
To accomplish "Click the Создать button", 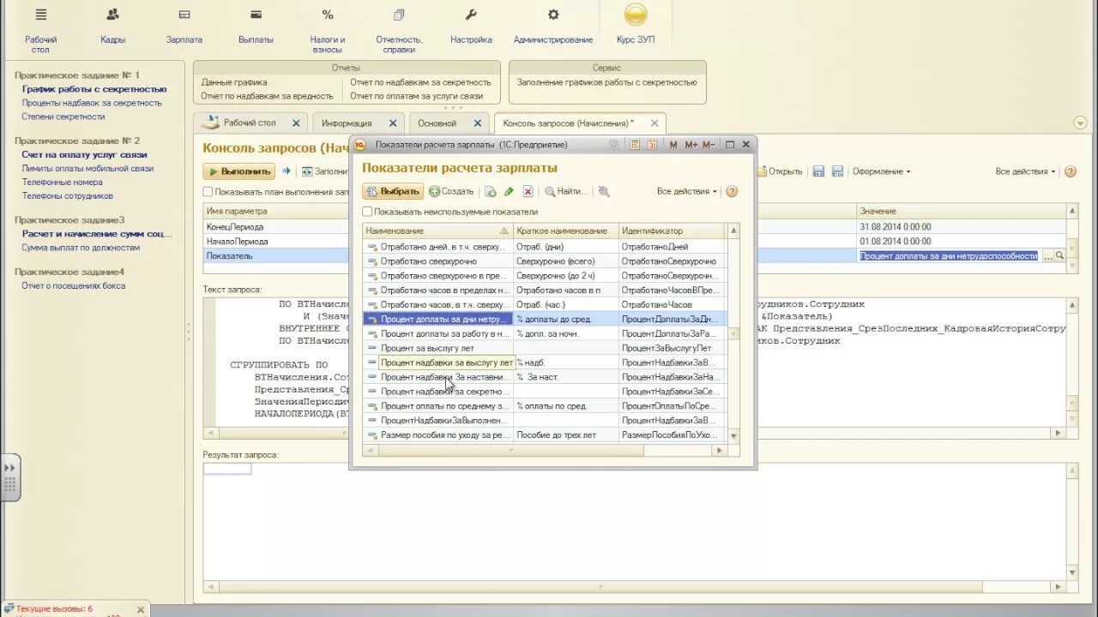I will (x=451, y=192).
